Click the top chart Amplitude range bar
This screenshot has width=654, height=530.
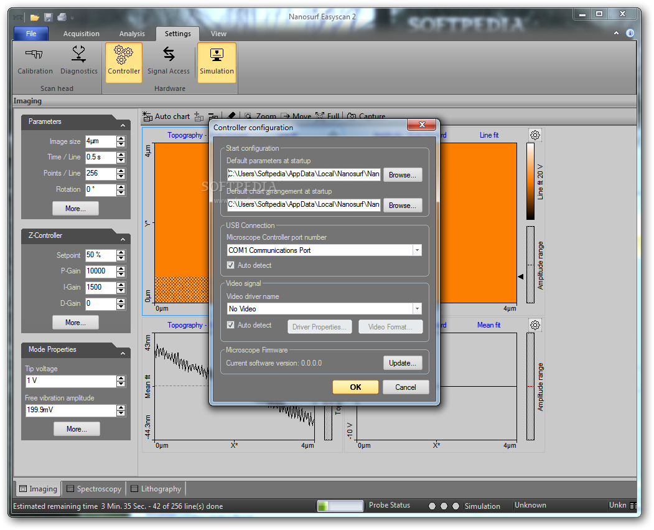point(530,265)
